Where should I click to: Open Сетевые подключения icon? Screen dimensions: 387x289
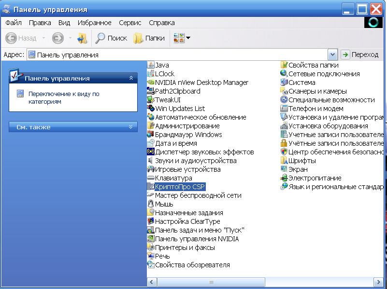pyautogui.click(x=284, y=74)
